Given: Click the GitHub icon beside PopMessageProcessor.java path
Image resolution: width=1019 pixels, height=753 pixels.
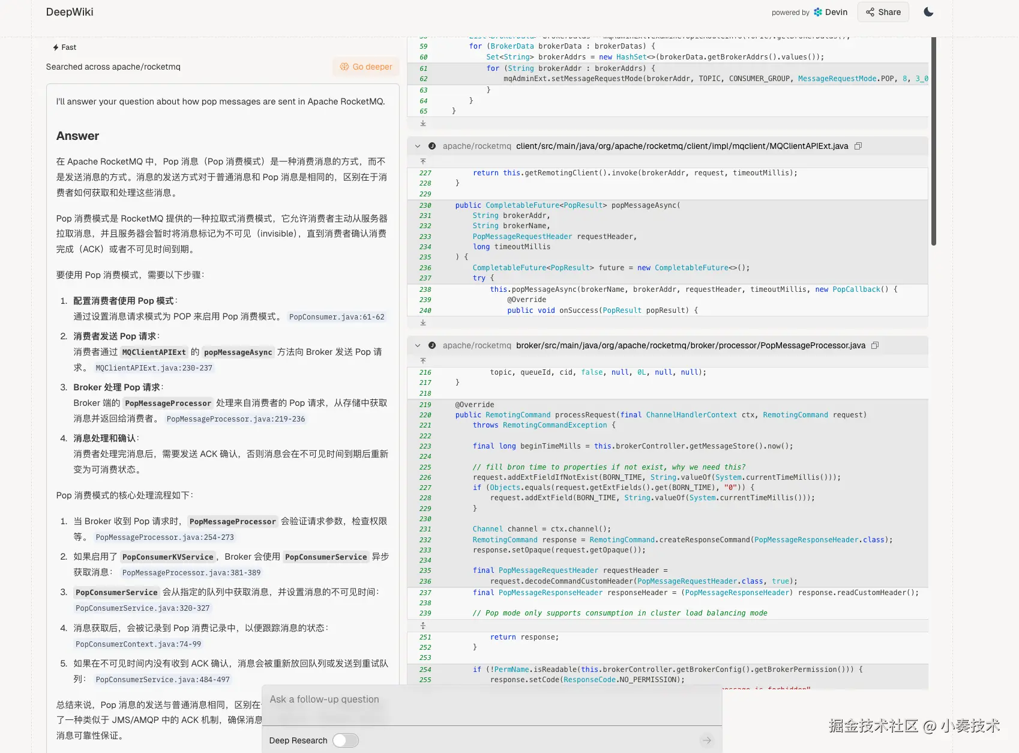Looking at the screenshot, I should point(432,345).
